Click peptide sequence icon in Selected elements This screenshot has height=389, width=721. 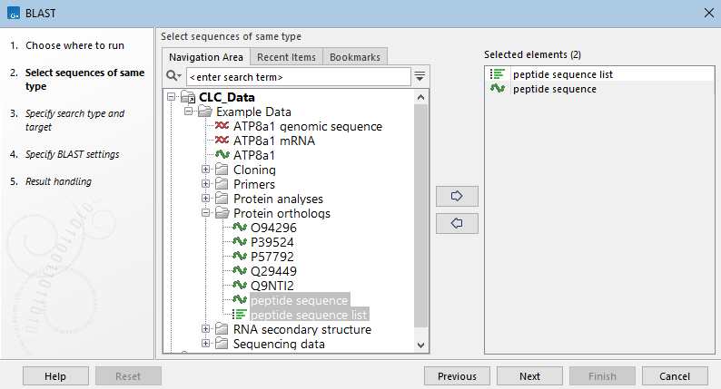click(497, 89)
